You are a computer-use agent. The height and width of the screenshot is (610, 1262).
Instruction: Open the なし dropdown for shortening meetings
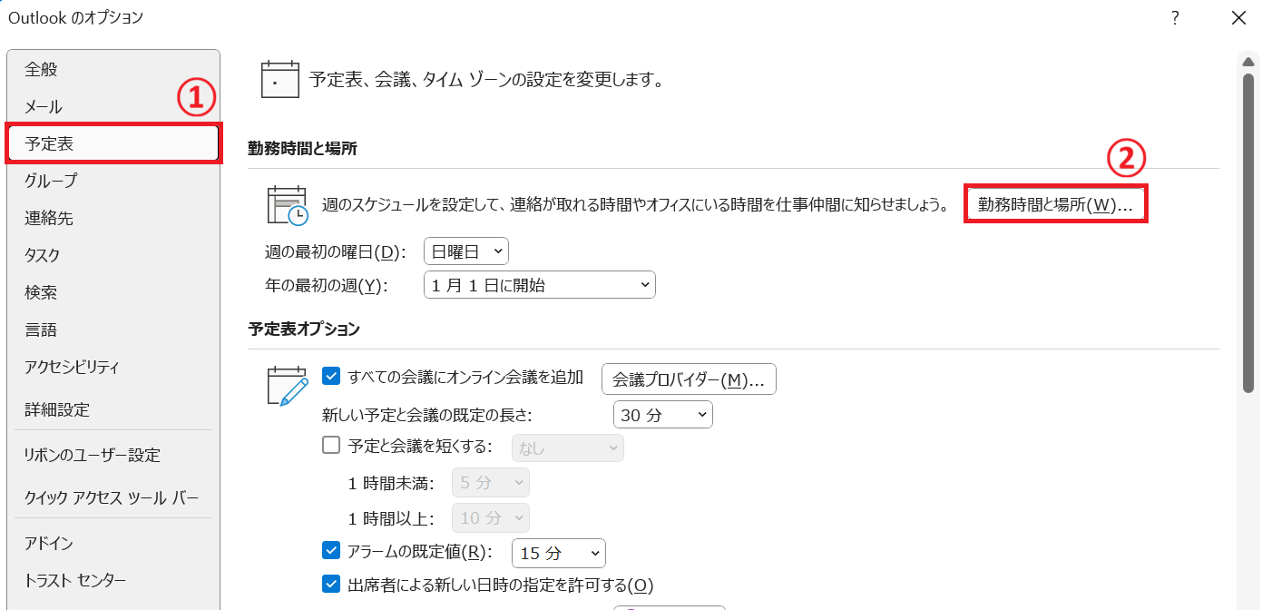tap(567, 448)
